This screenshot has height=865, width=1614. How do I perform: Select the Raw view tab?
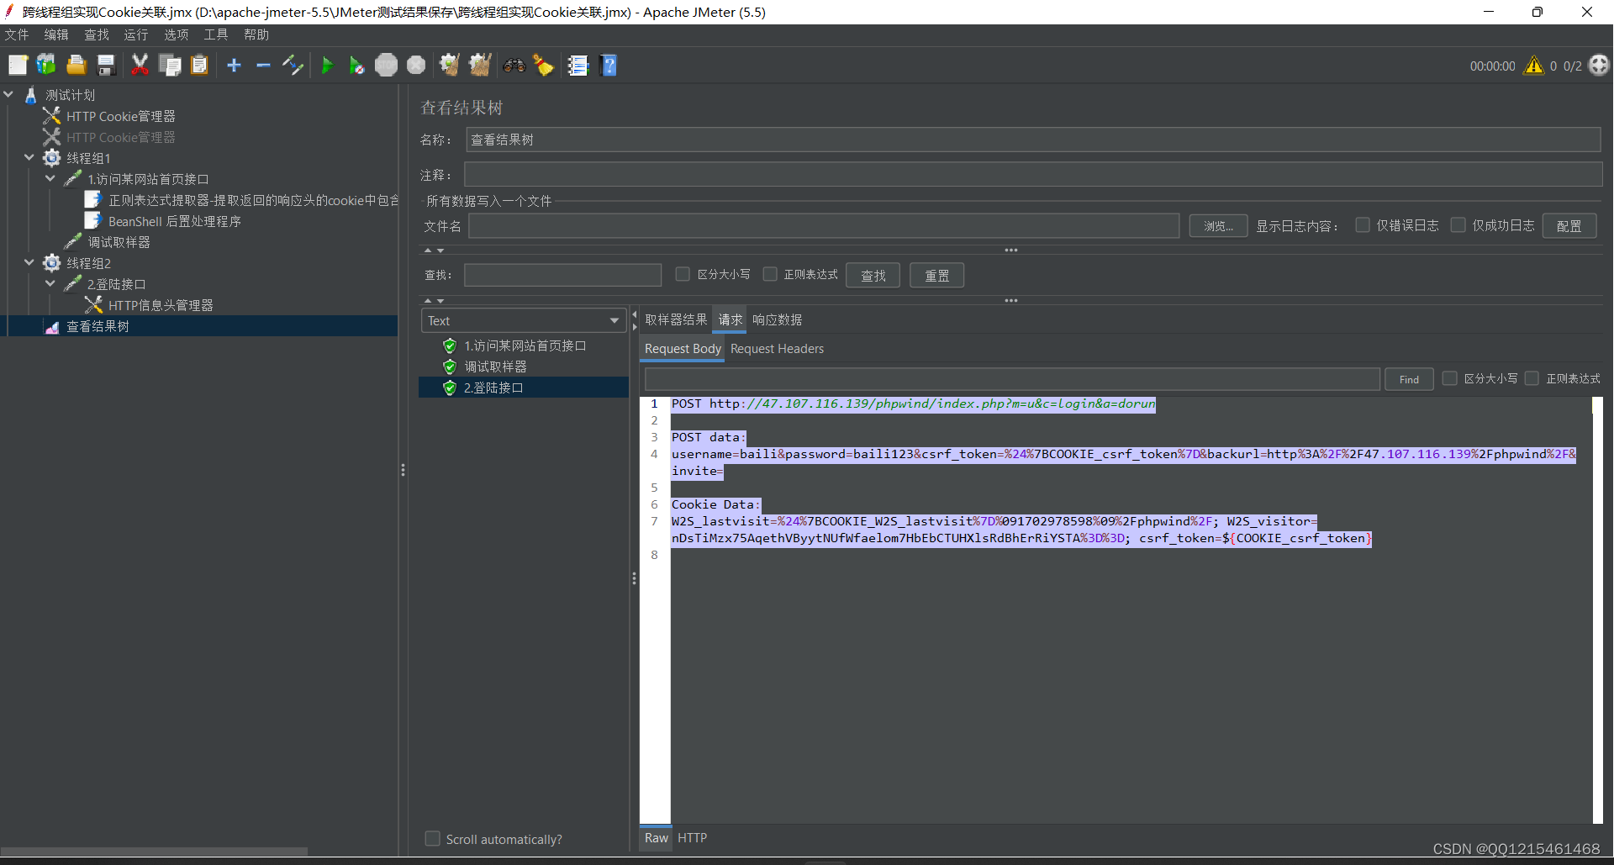[x=656, y=837]
